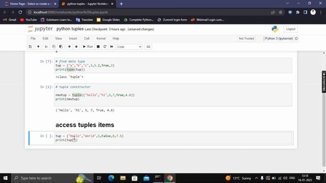This screenshot has width=326, height=183.
Task: Click the Logout button
Action: point(291,29)
